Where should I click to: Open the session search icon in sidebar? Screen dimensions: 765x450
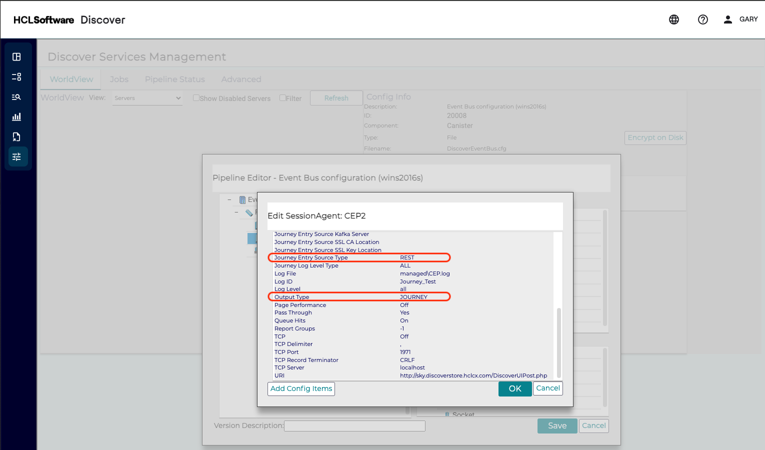click(16, 97)
